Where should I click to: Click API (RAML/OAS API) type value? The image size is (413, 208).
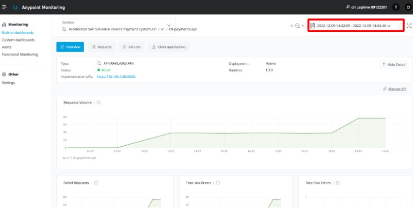(x=119, y=63)
